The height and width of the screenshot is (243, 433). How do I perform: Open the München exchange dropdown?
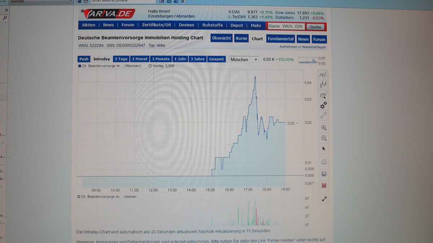pos(244,59)
